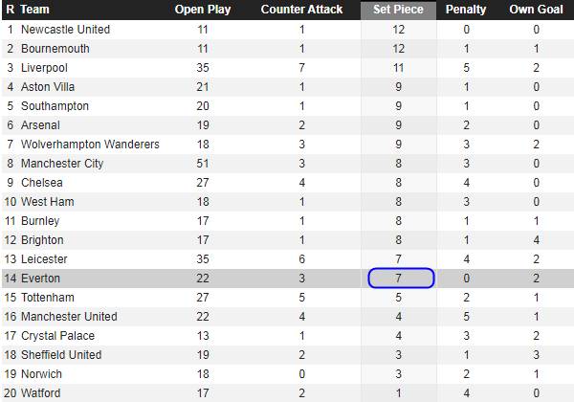Click Manchester City team name

(62, 164)
